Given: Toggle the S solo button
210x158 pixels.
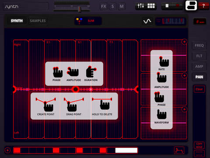Looking at the screenshot, I should 113,6.
